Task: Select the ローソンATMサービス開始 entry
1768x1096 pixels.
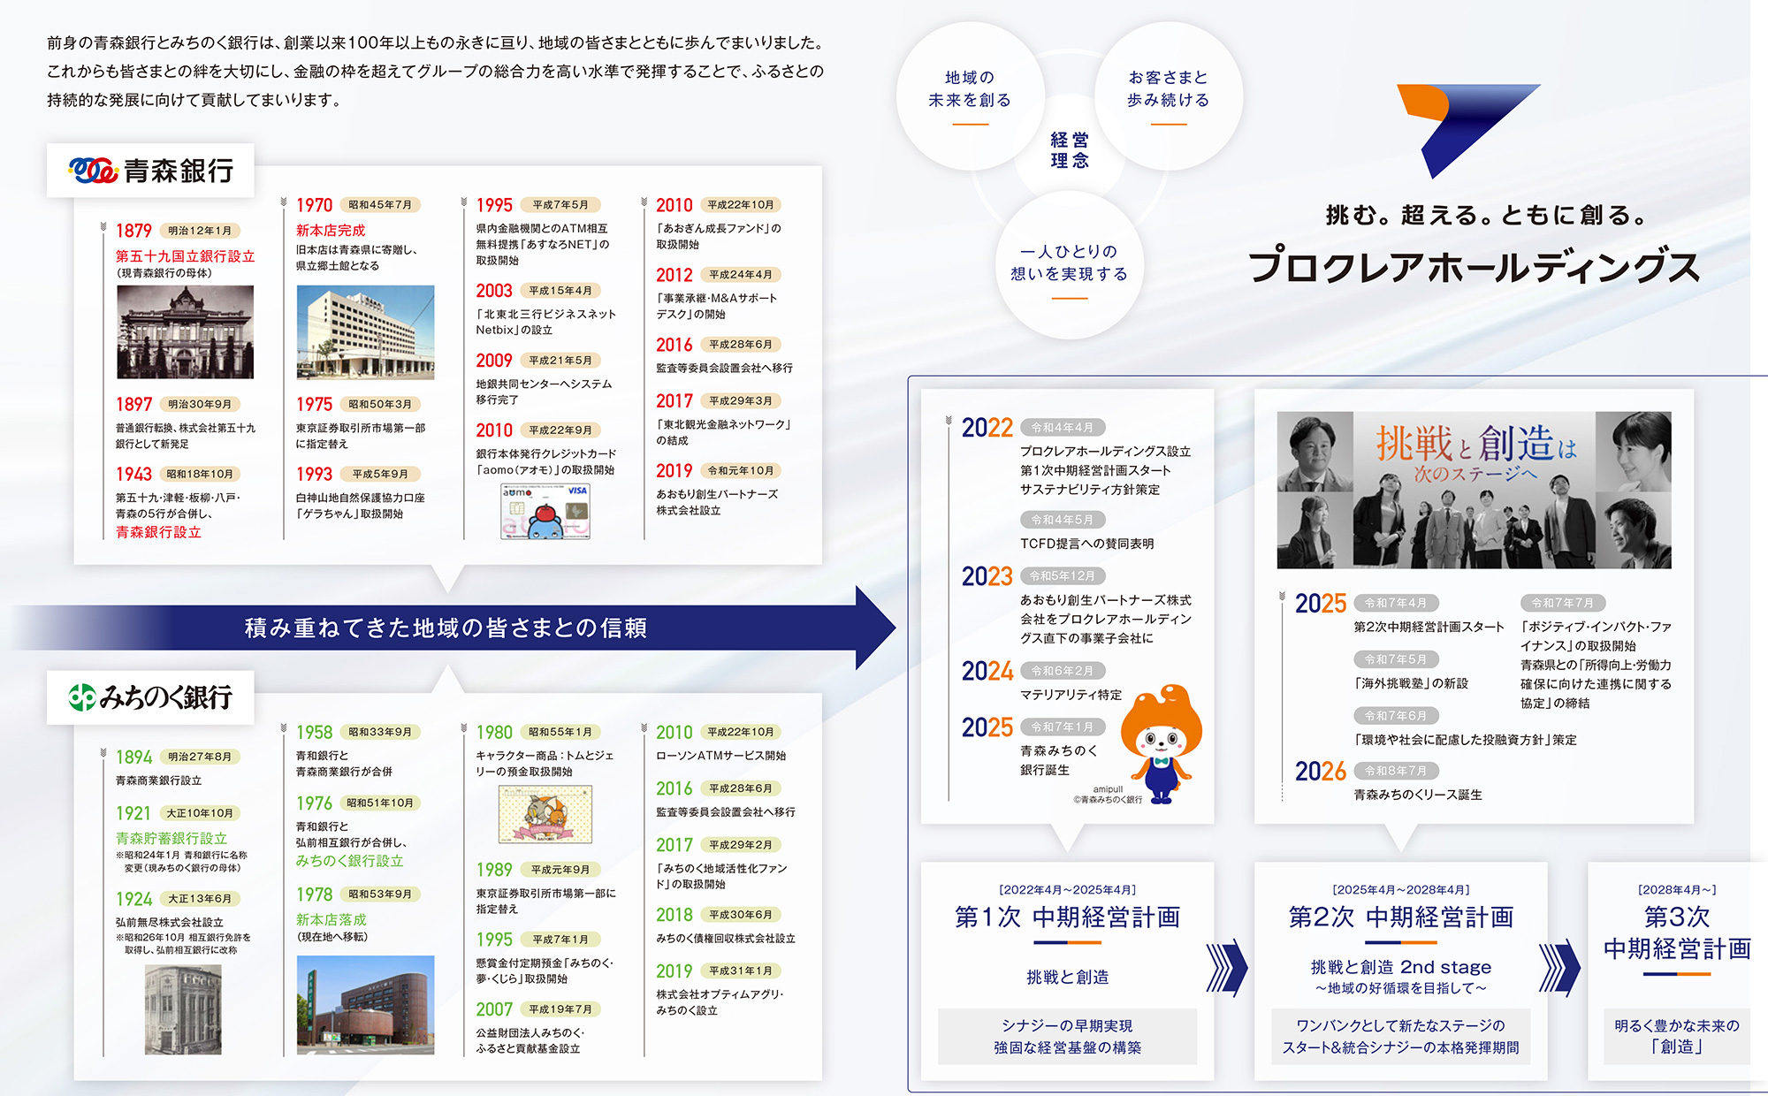Action: coord(721,756)
